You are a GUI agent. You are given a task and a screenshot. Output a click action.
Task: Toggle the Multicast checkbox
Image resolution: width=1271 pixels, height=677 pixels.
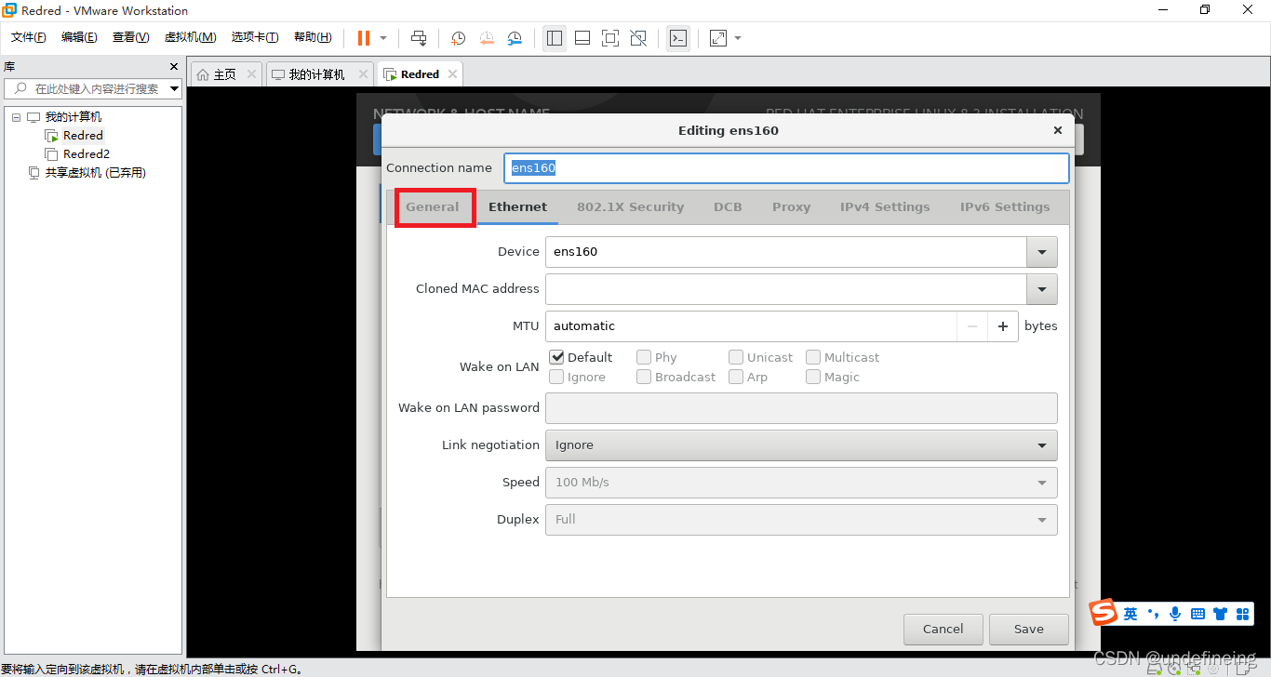[x=813, y=357]
